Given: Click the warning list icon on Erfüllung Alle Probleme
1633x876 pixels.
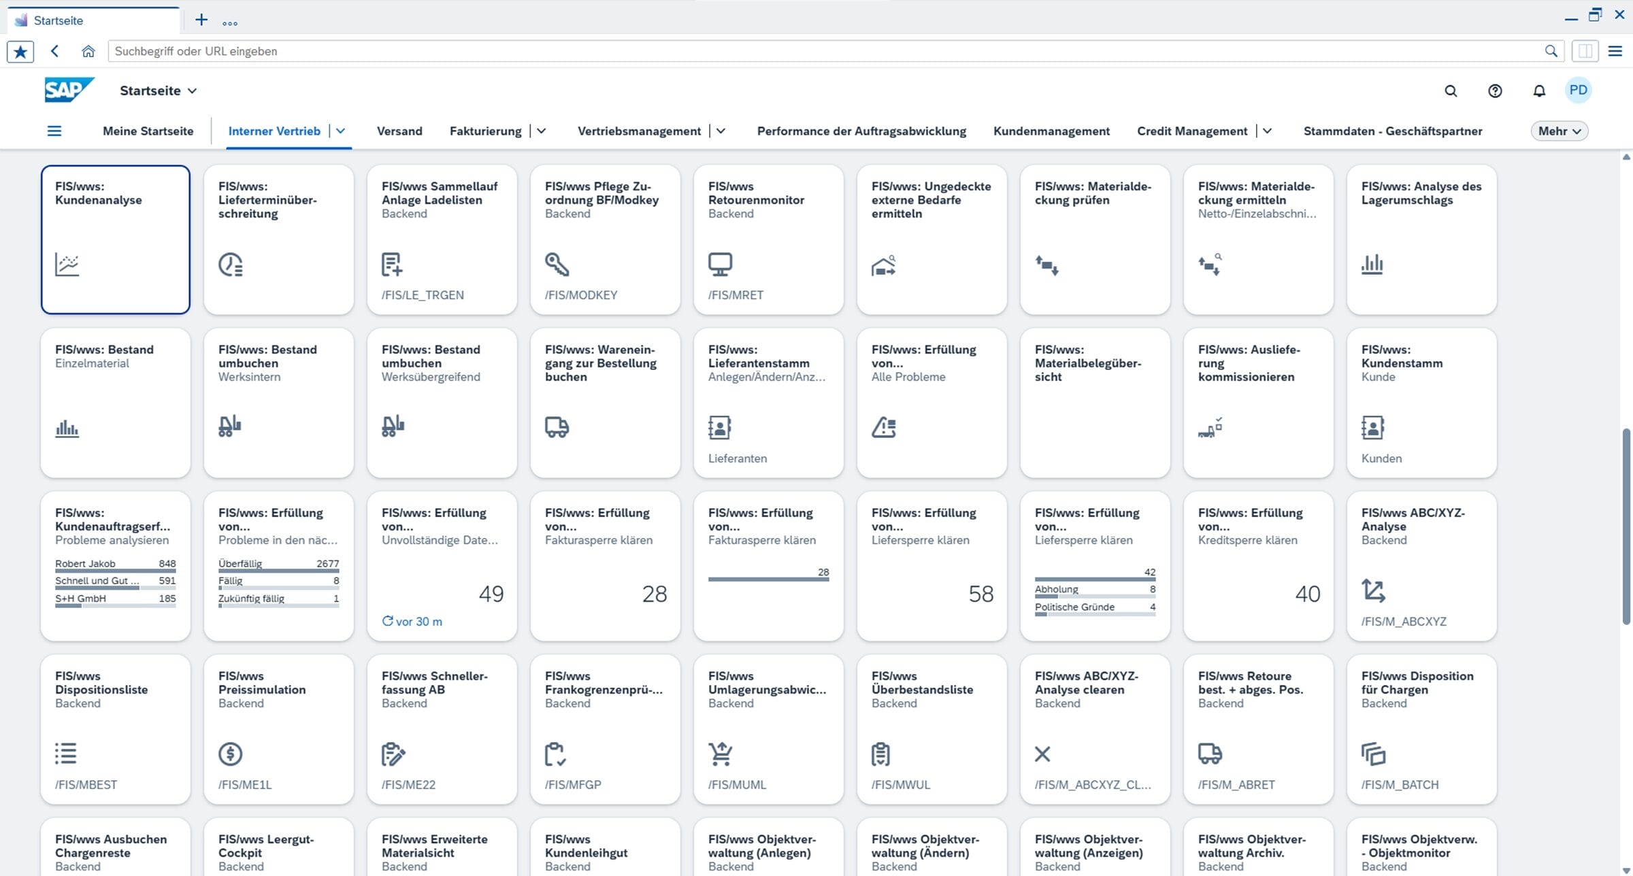Looking at the screenshot, I should tap(884, 427).
